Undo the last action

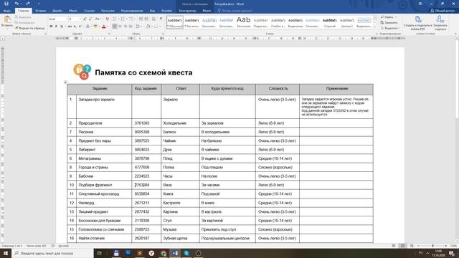(x=16, y=4)
